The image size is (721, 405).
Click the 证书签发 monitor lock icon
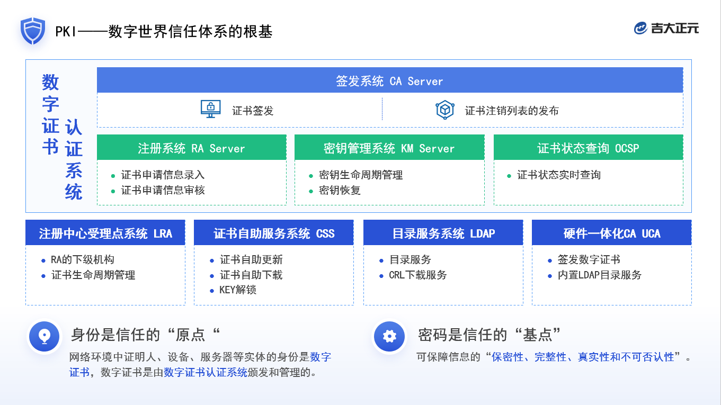(210, 109)
